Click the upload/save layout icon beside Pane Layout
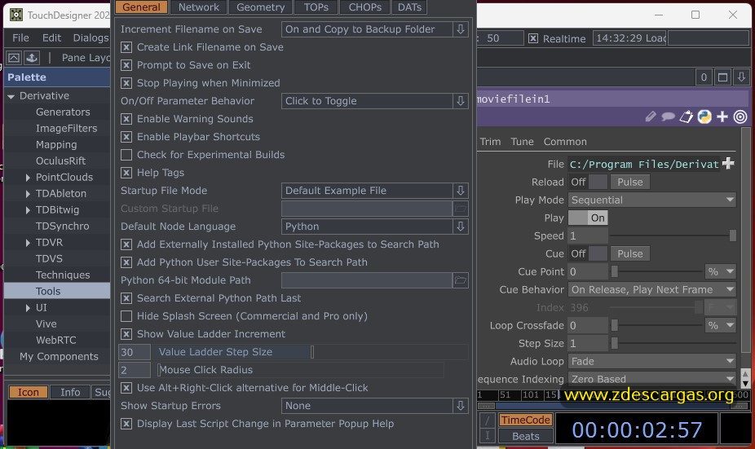The height and width of the screenshot is (449, 755). 32,58
